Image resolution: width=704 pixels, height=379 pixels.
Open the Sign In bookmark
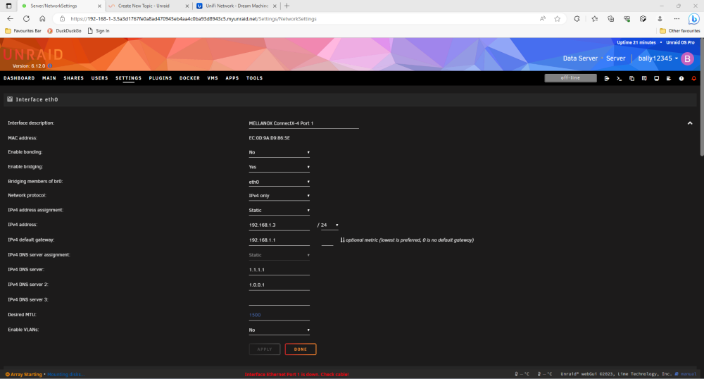pos(99,31)
